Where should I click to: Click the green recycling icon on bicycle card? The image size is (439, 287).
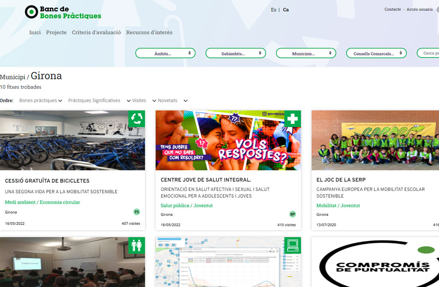pyautogui.click(x=137, y=119)
